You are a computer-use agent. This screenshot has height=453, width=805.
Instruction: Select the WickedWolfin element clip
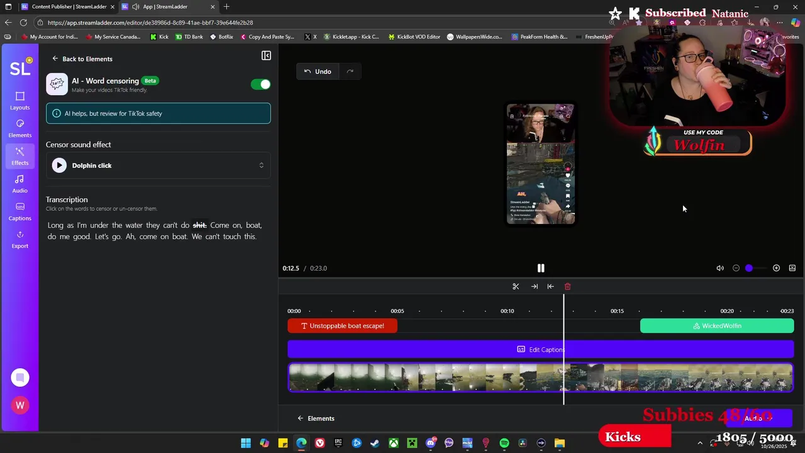(x=717, y=326)
